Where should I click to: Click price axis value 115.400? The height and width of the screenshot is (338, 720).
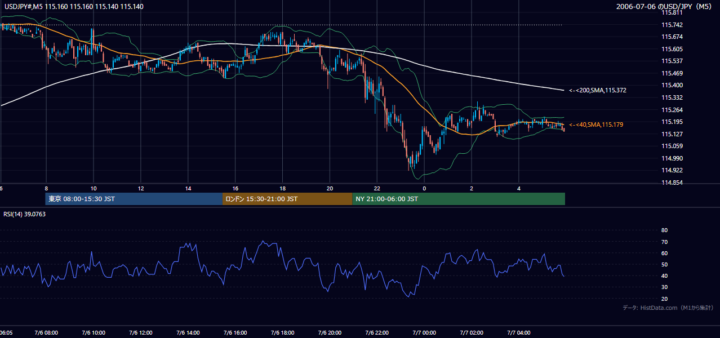click(673, 85)
